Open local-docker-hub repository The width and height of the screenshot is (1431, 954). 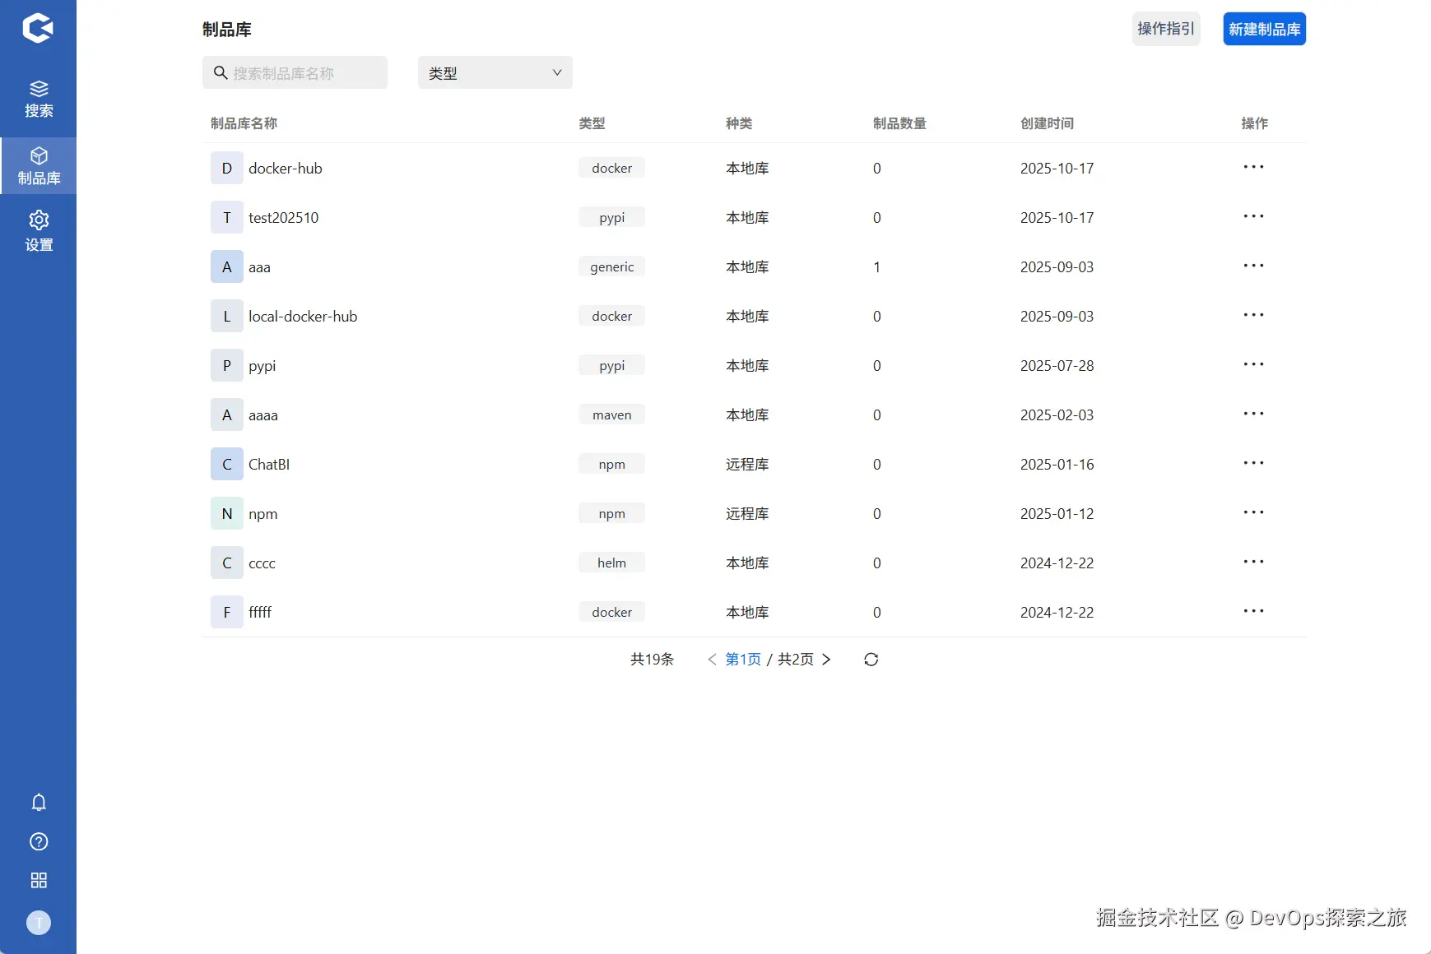[x=303, y=316]
